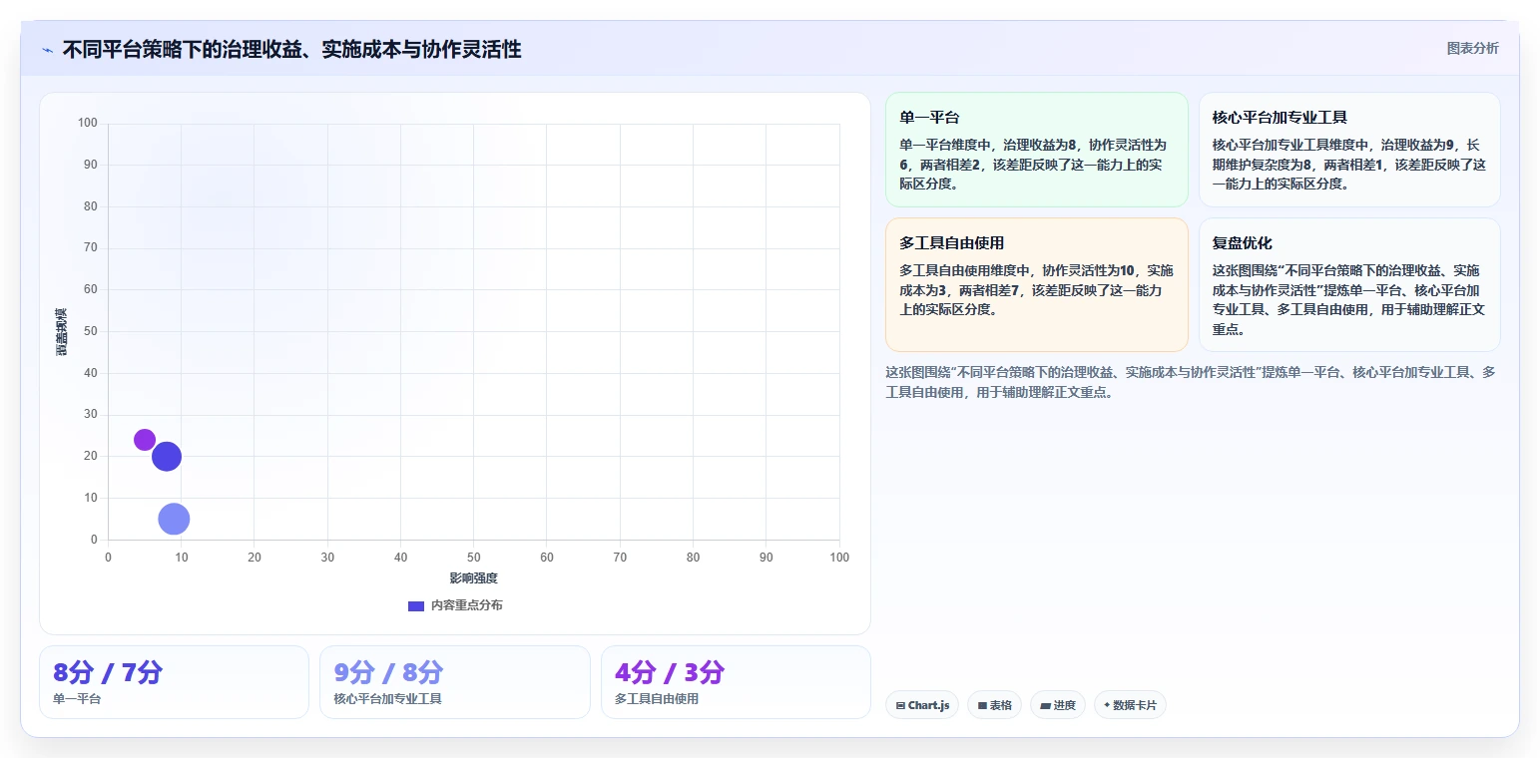This screenshot has height=758, width=1540.
Task: Click 多工具自由使用 label under 4分 / 3分
Action: coord(657,698)
